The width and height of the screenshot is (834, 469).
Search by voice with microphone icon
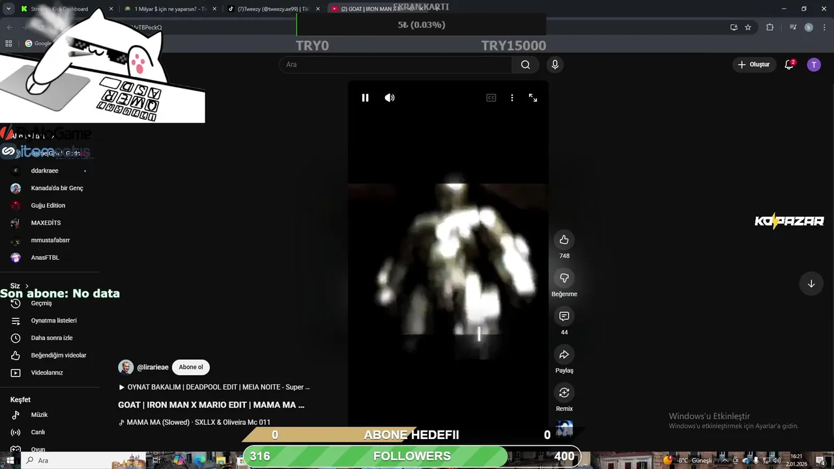pyautogui.click(x=555, y=64)
